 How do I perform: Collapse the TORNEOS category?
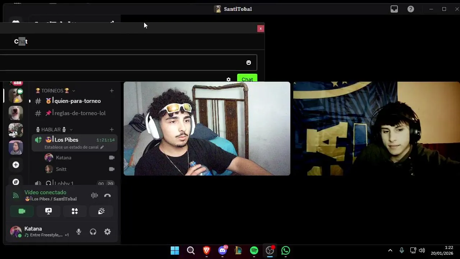click(55, 91)
